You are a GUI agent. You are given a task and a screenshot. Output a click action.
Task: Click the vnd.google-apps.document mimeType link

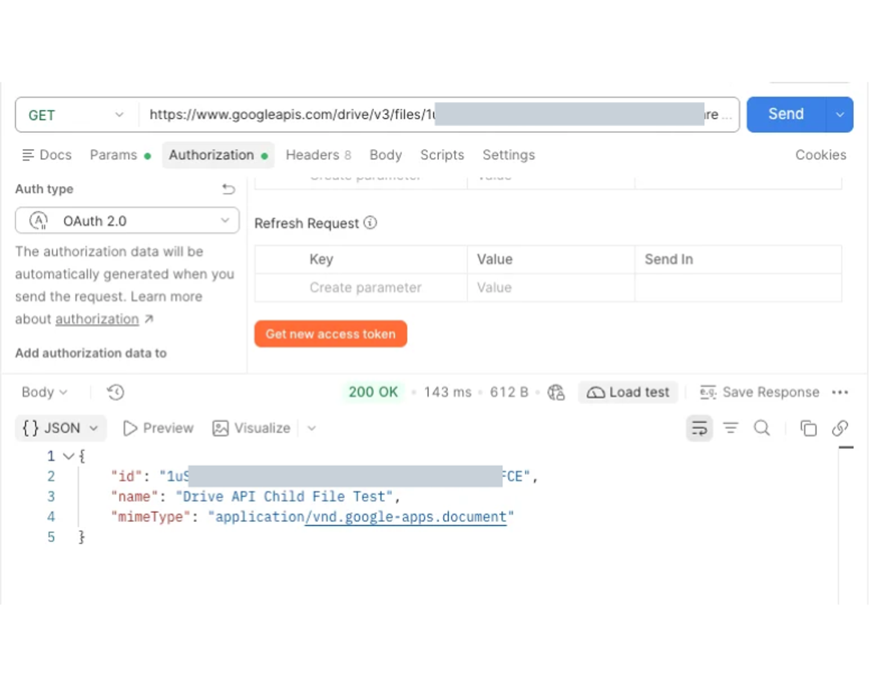[x=406, y=517]
